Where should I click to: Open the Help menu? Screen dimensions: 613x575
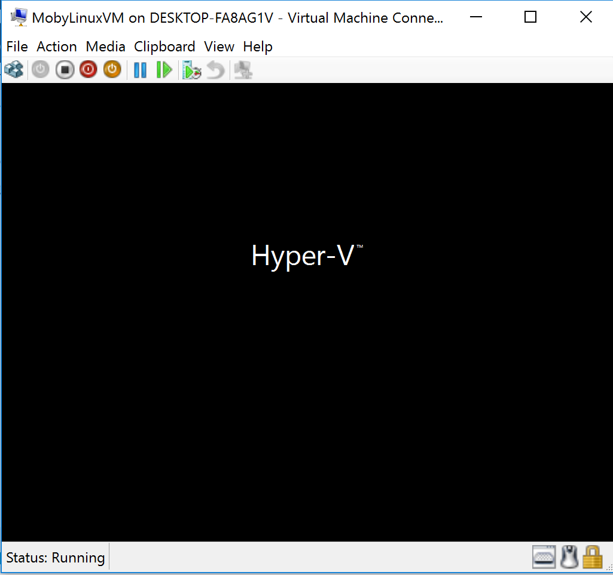[257, 47]
